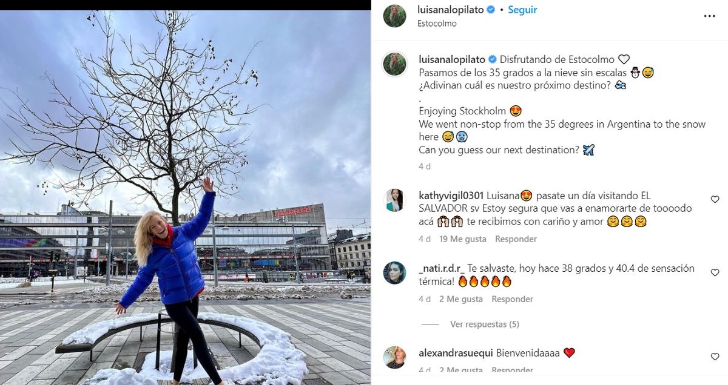This screenshot has height=385, width=728.
Task: Expand Ver respuestas (5) replies
Action: coord(484,324)
